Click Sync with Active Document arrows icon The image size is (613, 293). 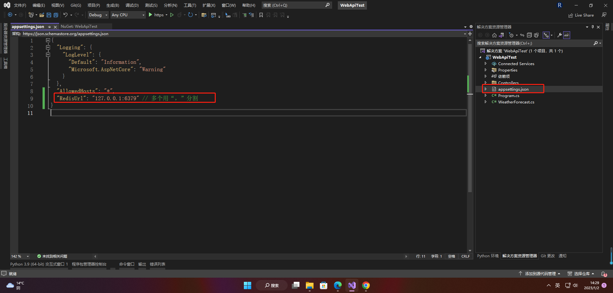(x=522, y=35)
